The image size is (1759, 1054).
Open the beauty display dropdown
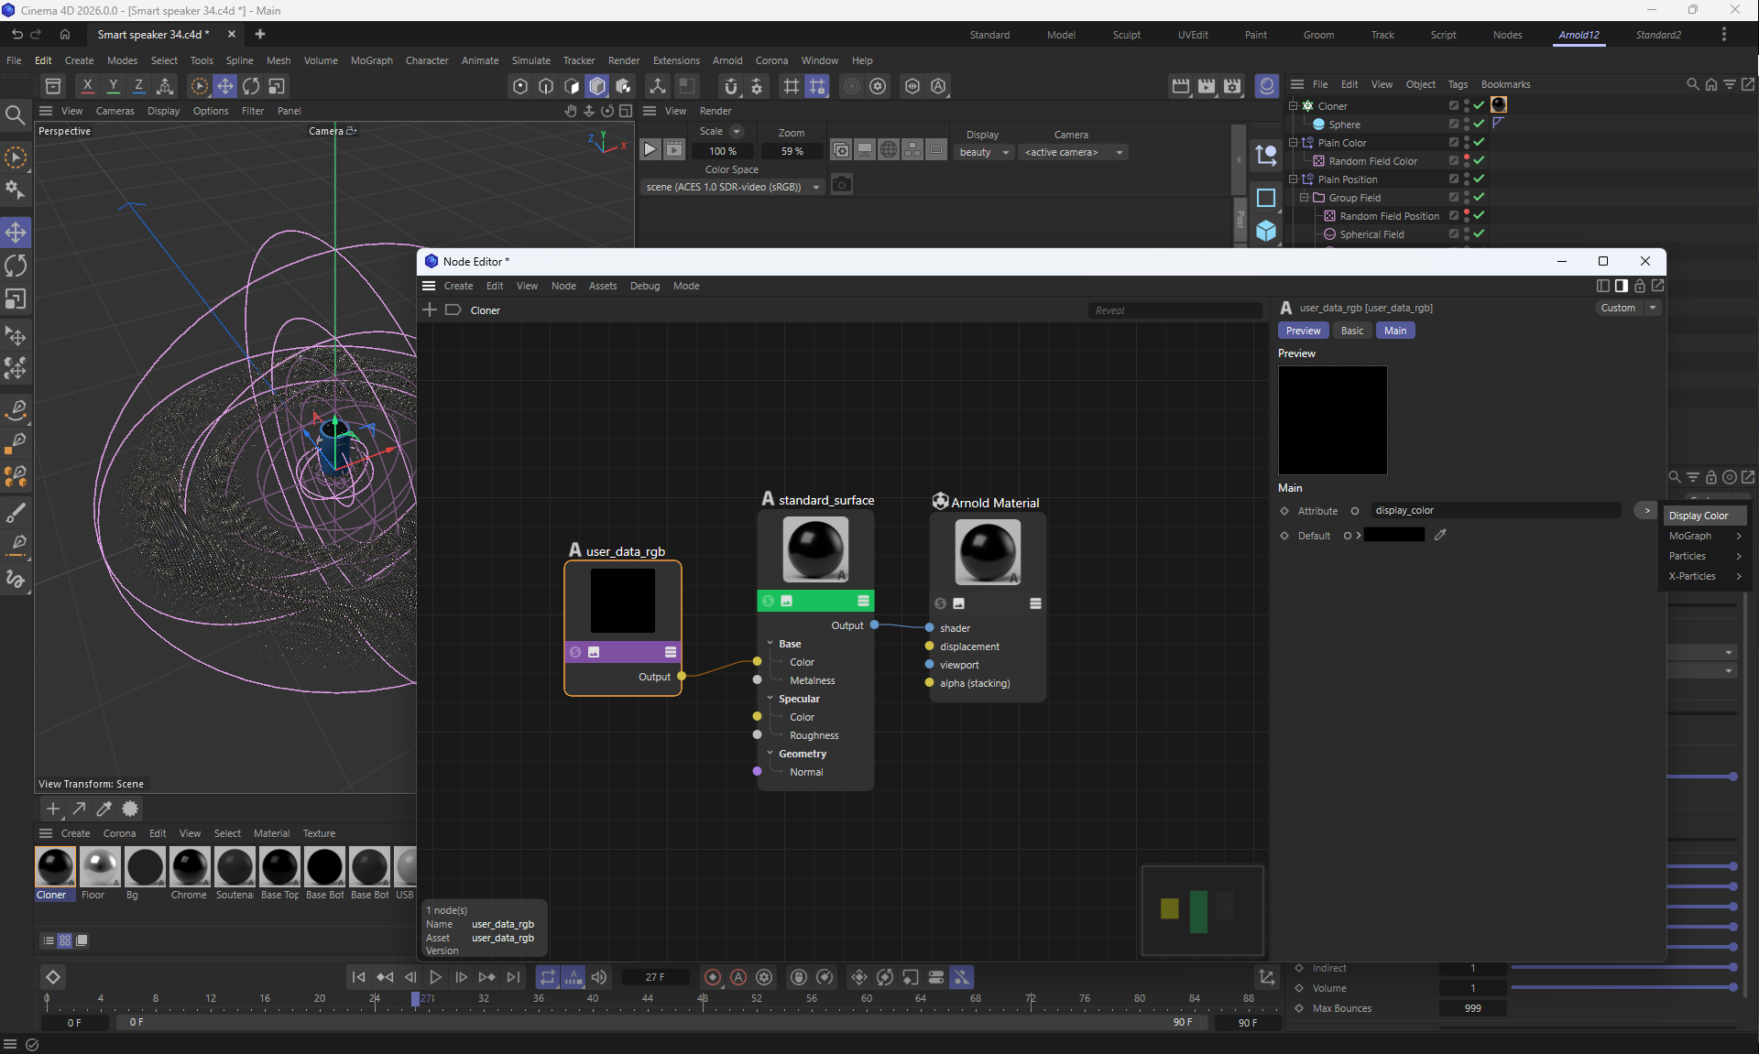pyautogui.click(x=983, y=152)
